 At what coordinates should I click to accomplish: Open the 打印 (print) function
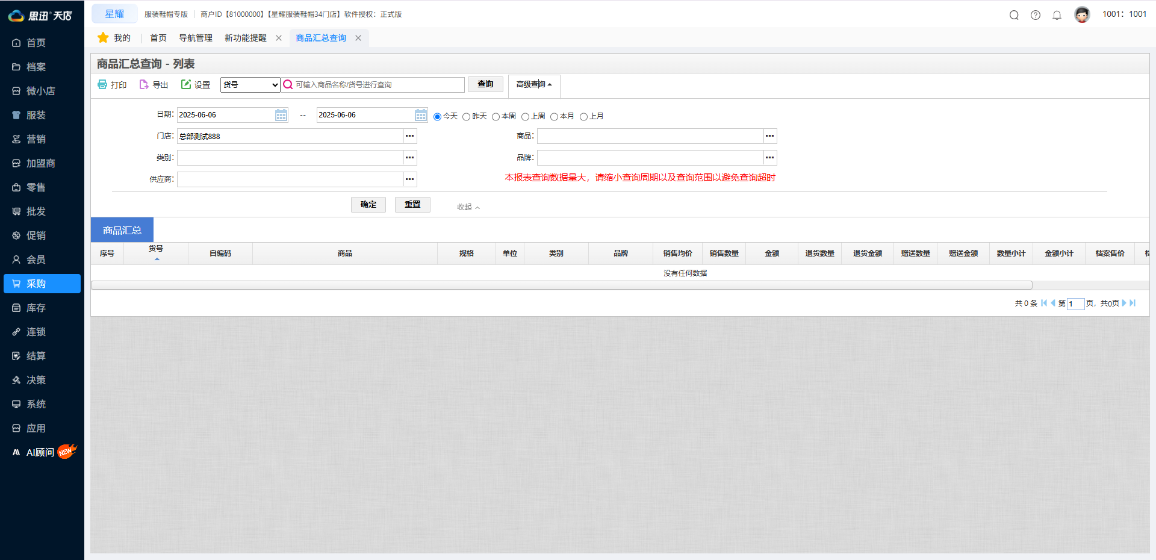[112, 85]
